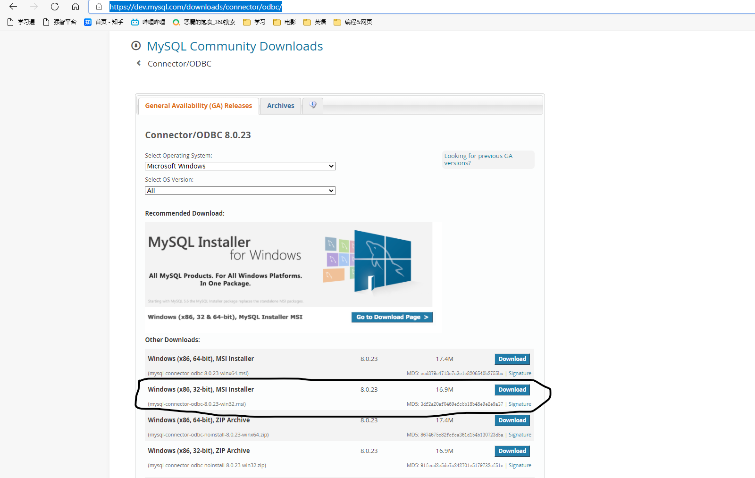Click the lock icon in address bar

click(x=99, y=7)
